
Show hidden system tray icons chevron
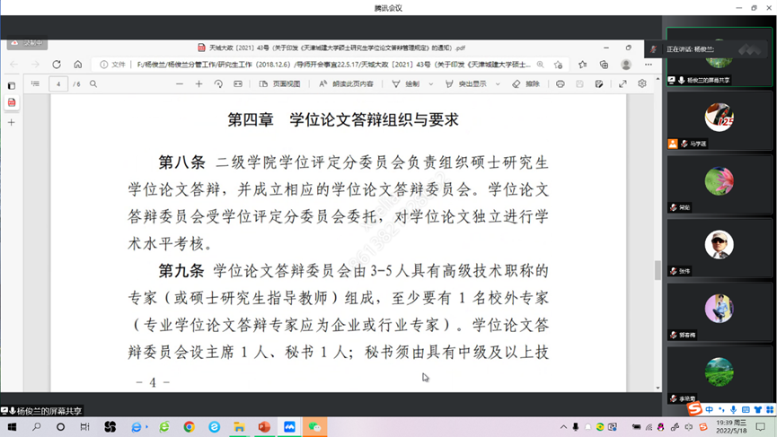pos(563,426)
